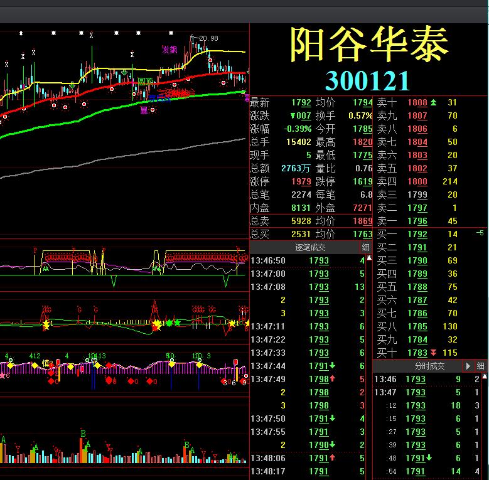489x480 pixels.
Task: Click the 量比 value 0.76
Action: [x=364, y=168]
